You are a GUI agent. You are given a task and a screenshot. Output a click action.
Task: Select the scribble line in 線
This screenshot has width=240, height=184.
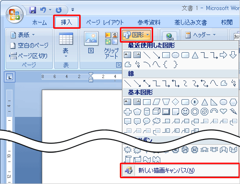[234, 83]
